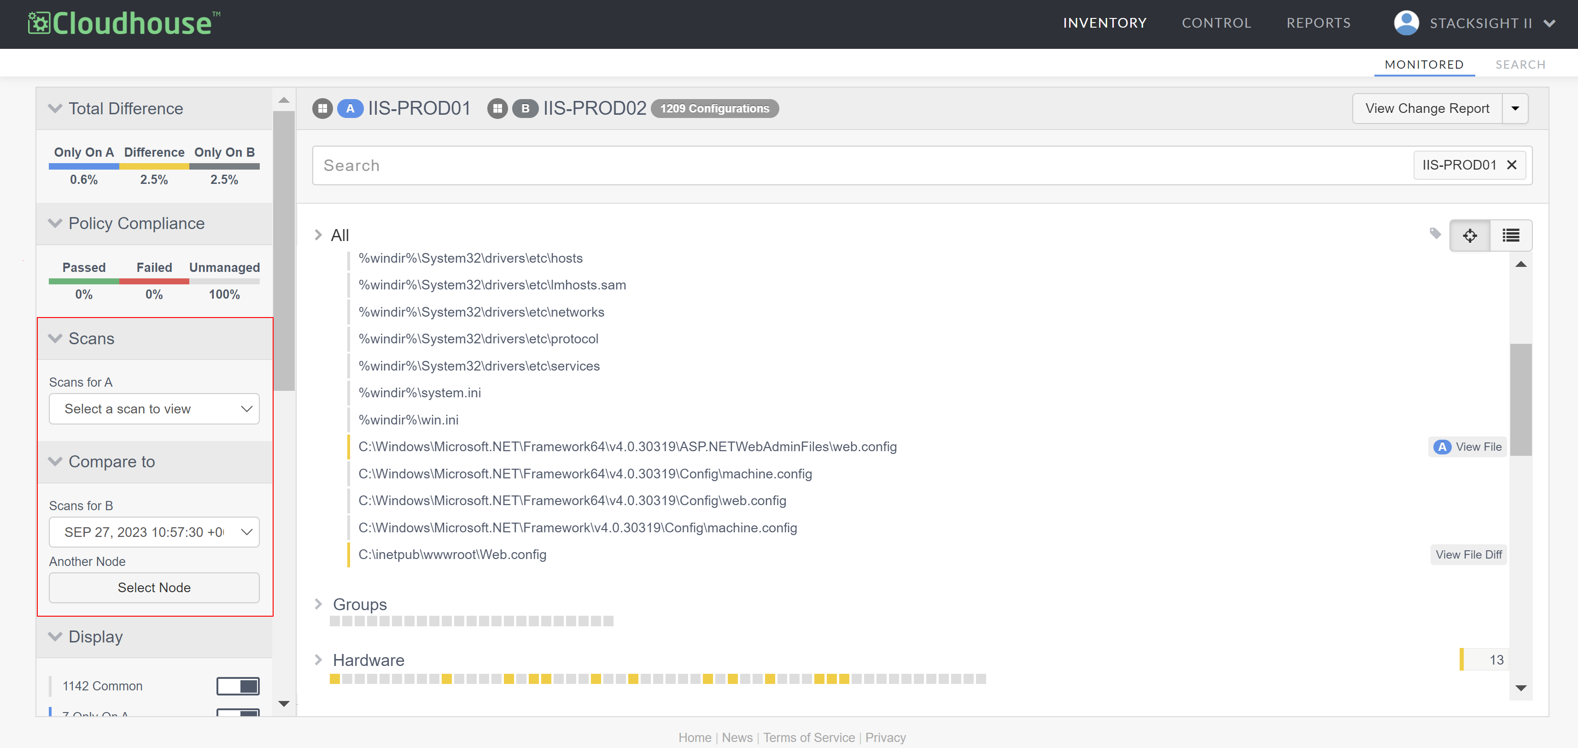This screenshot has height=748, width=1578.
Task: Select the drivers\etc\networks file entry
Action: (481, 312)
